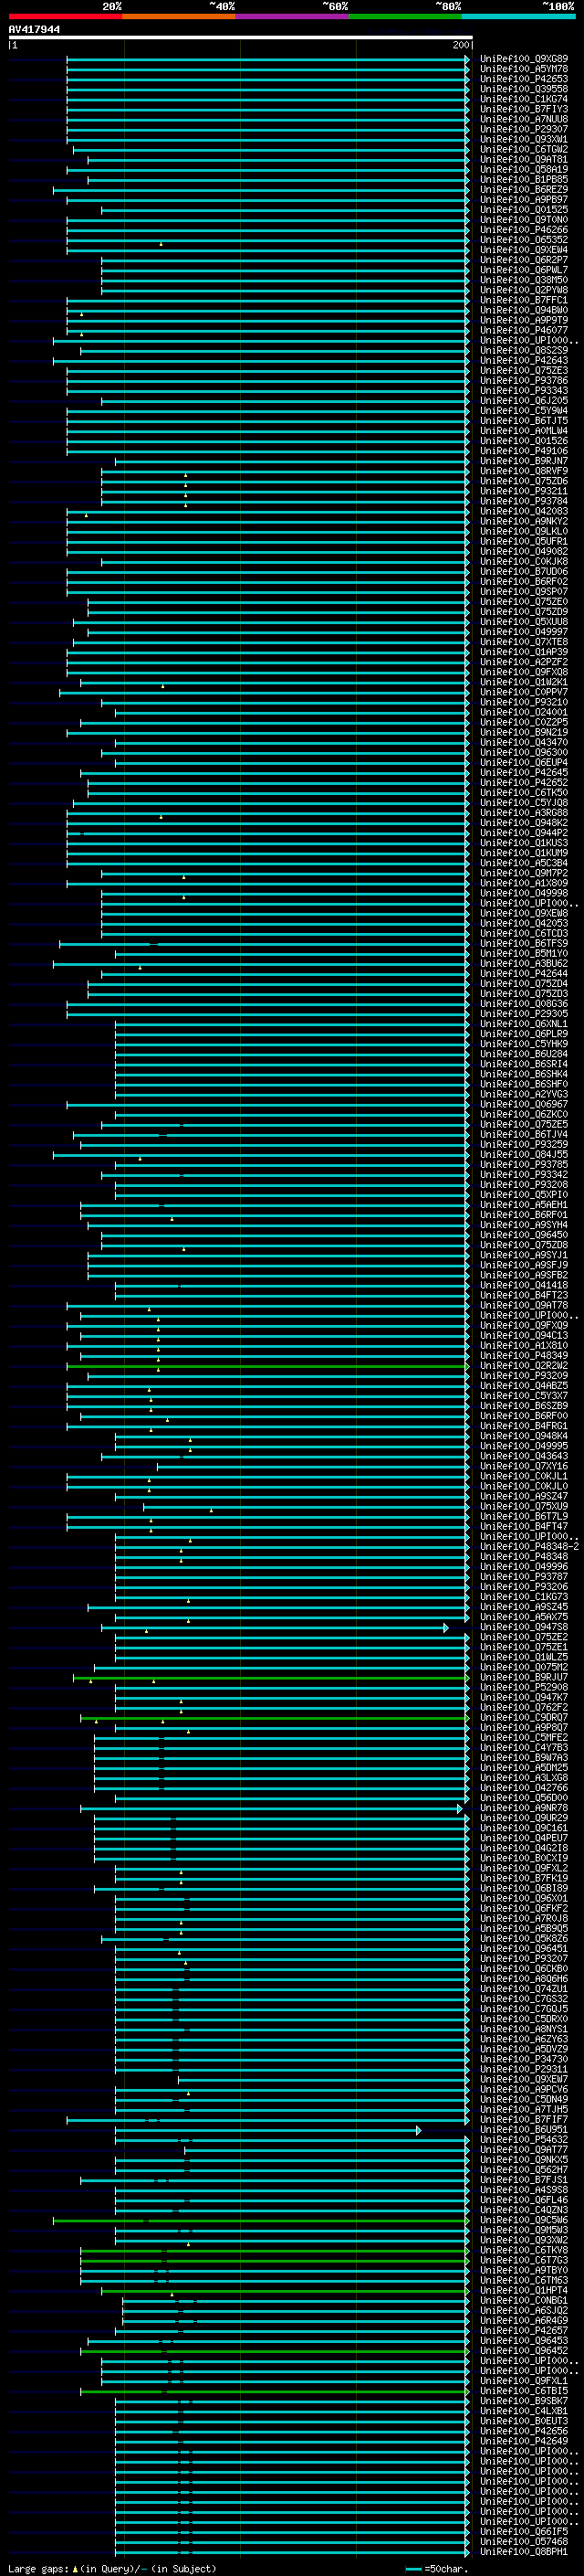
Task: Click green-bar hit label UniRef100_Q2R2W2
Action: 524,1366
